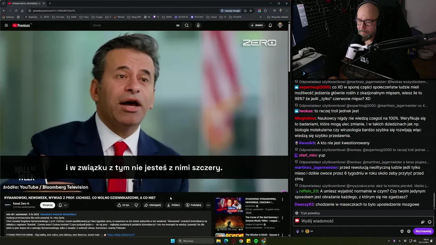Click the Udostępnij share button
Viewport: 436px width, 245px height.
pyautogui.click(x=152, y=205)
